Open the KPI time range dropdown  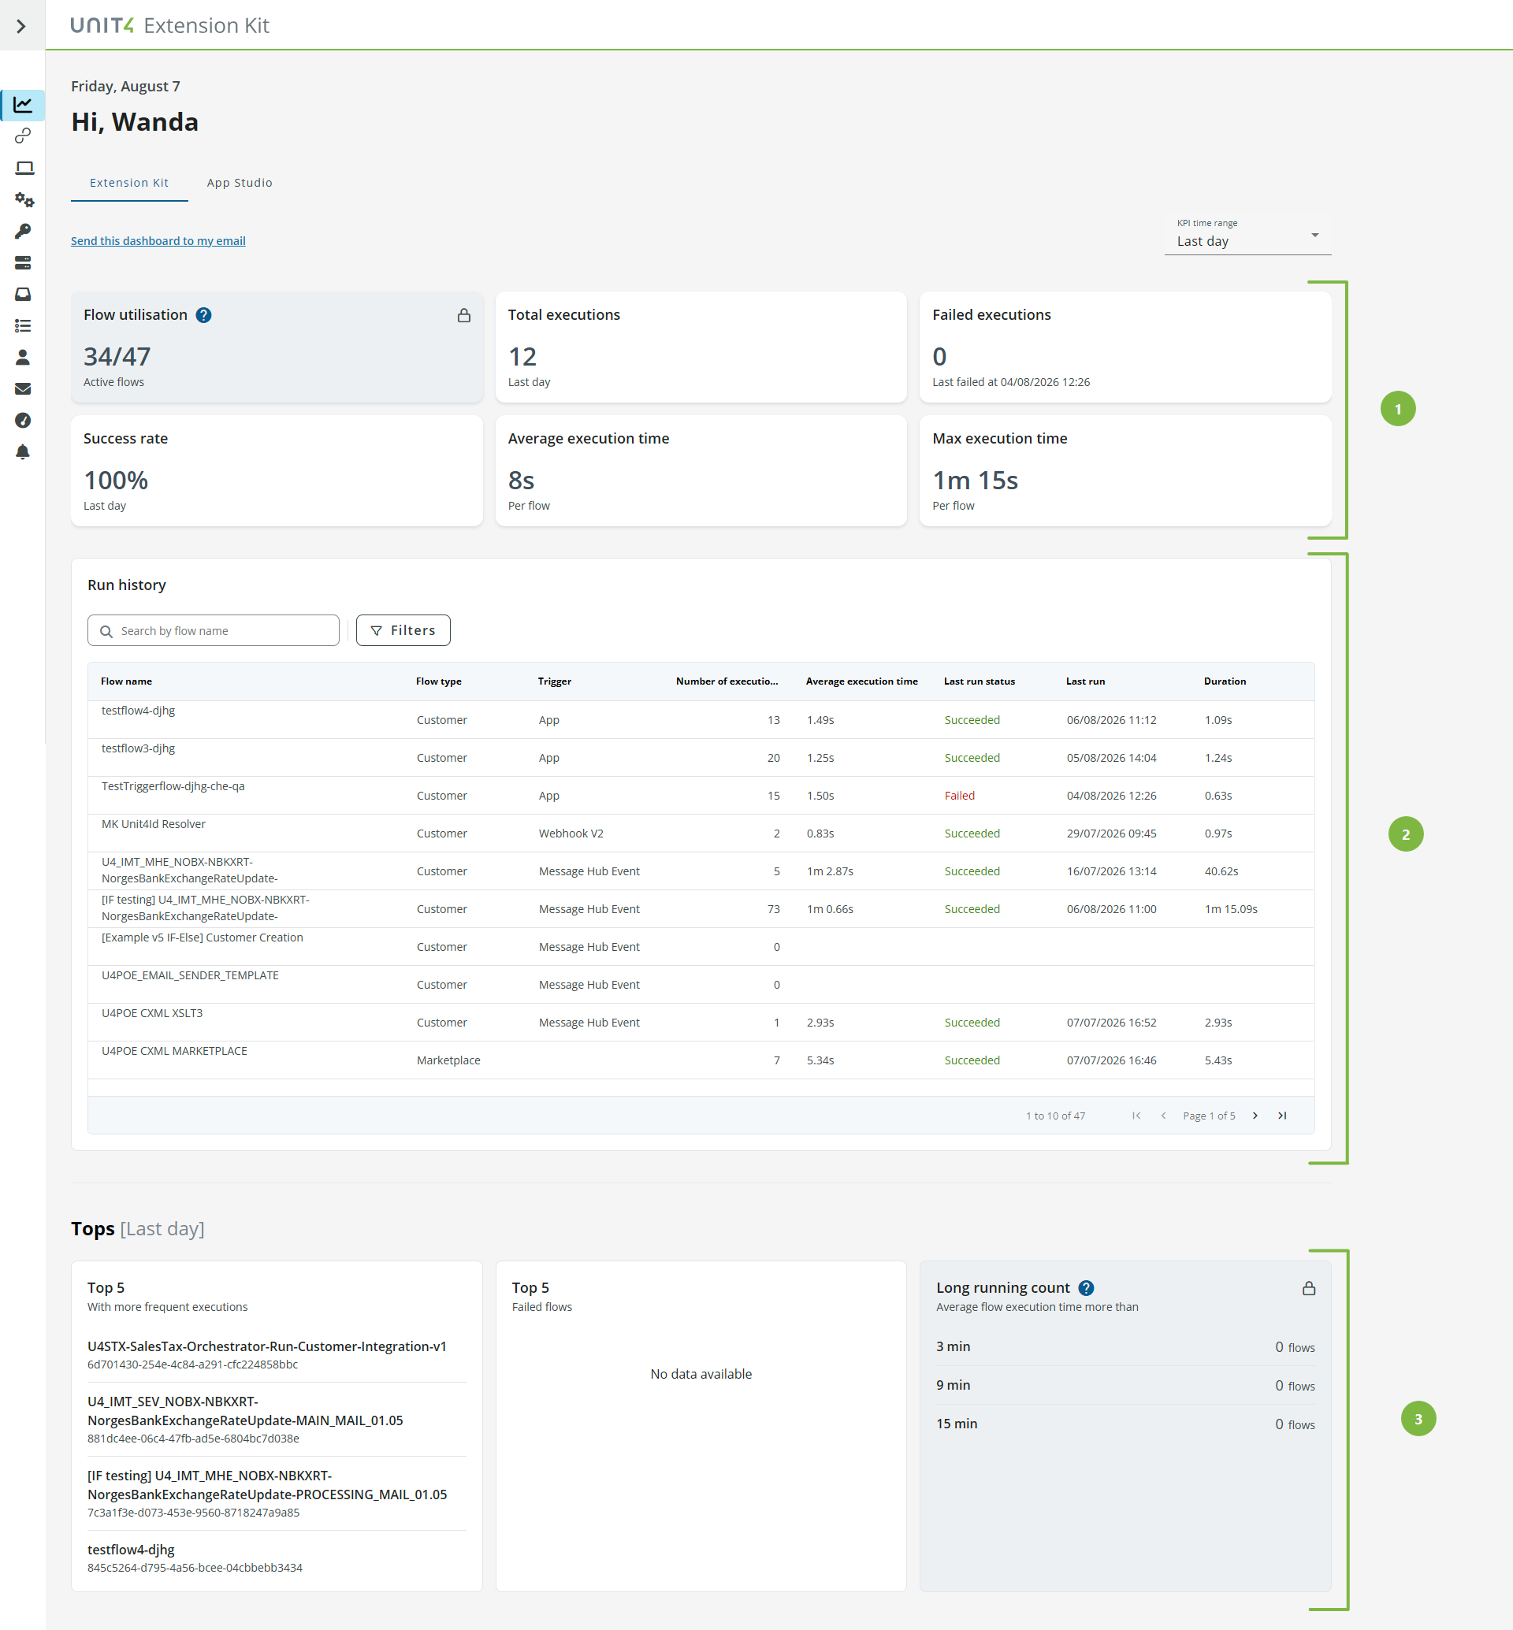click(x=1247, y=236)
